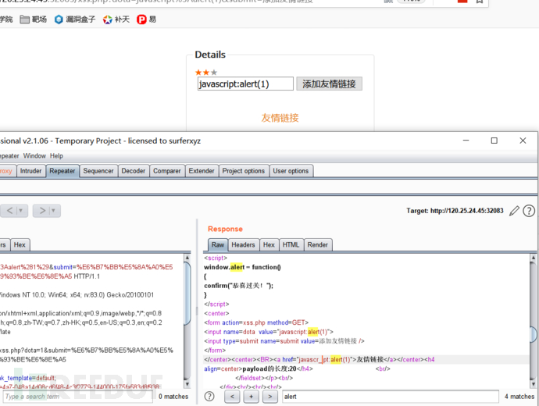Click the plus button in response search
The image size is (539, 406).
(252, 397)
